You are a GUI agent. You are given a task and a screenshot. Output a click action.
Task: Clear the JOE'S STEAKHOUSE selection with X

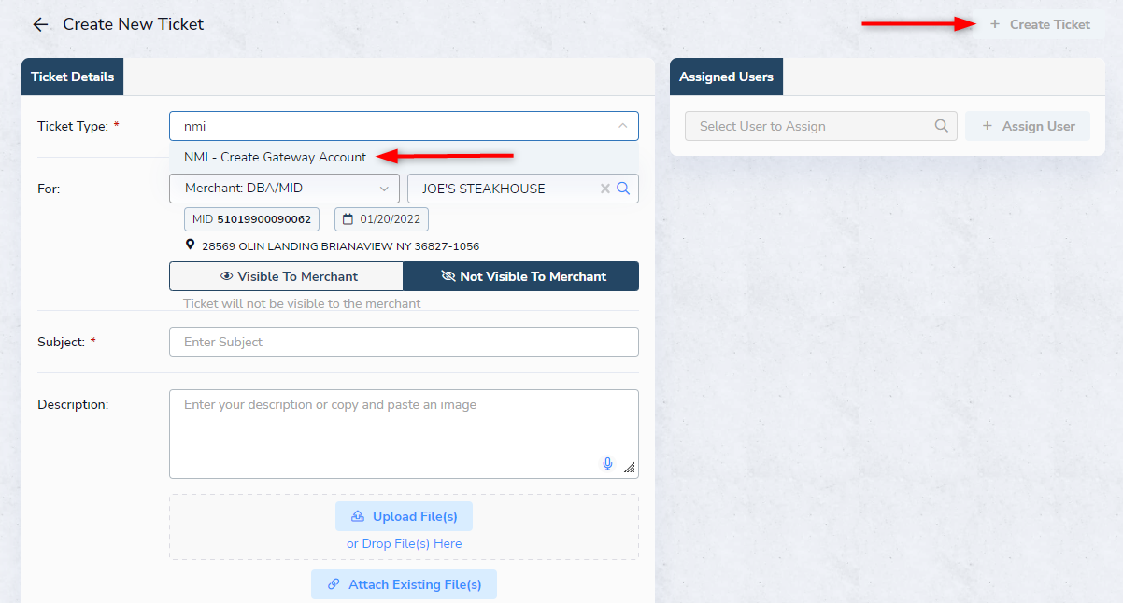(604, 189)
